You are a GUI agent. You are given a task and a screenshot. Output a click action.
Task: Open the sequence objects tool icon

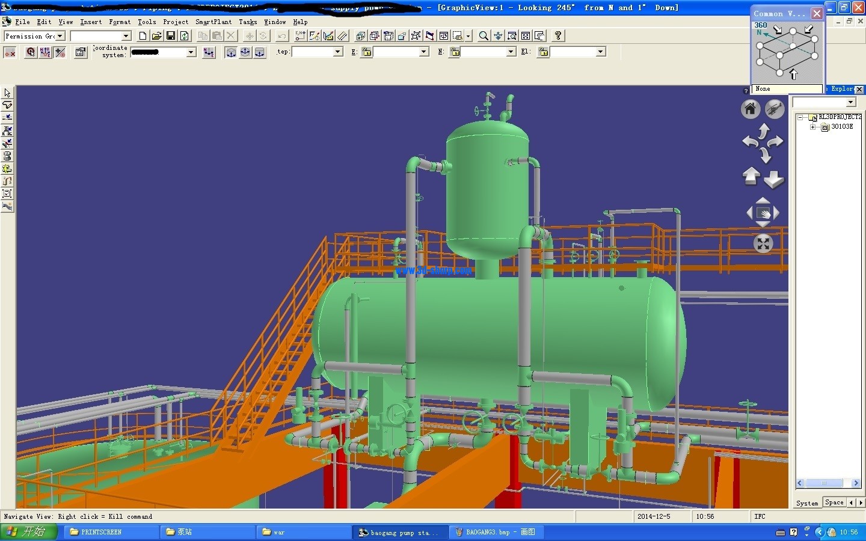tap(7, 182)
